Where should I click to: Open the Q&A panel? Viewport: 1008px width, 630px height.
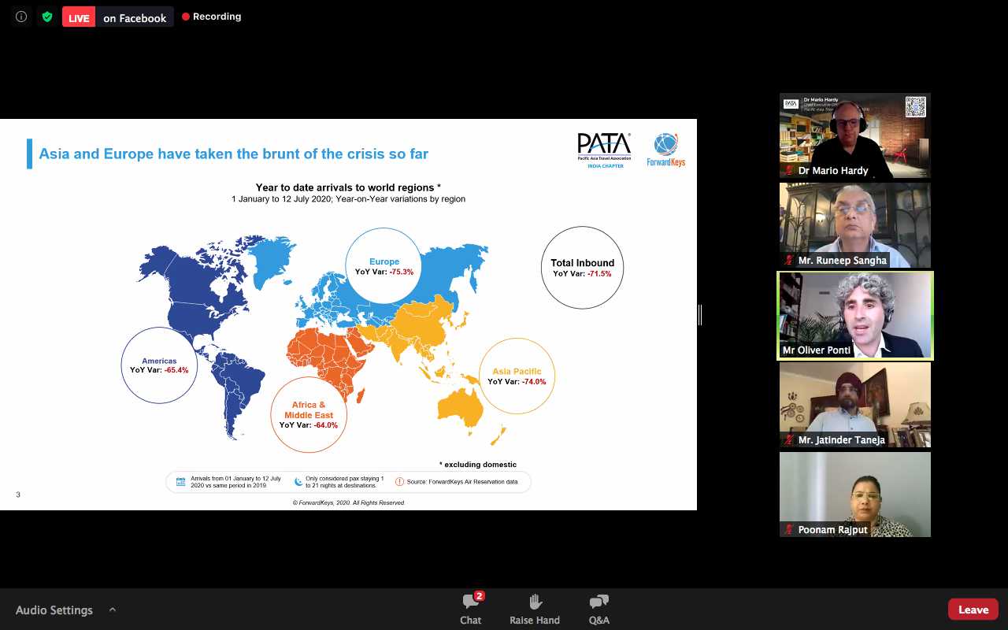[598, 609]
